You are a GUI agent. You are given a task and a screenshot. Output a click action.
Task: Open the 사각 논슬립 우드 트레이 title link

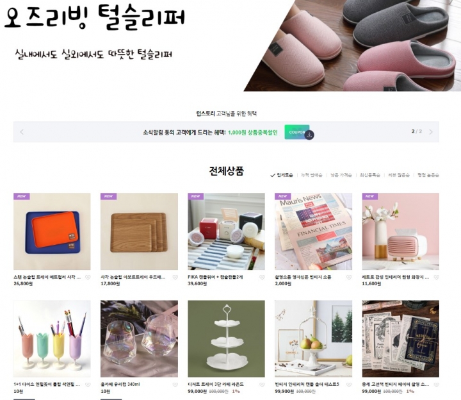pos(133,278)
